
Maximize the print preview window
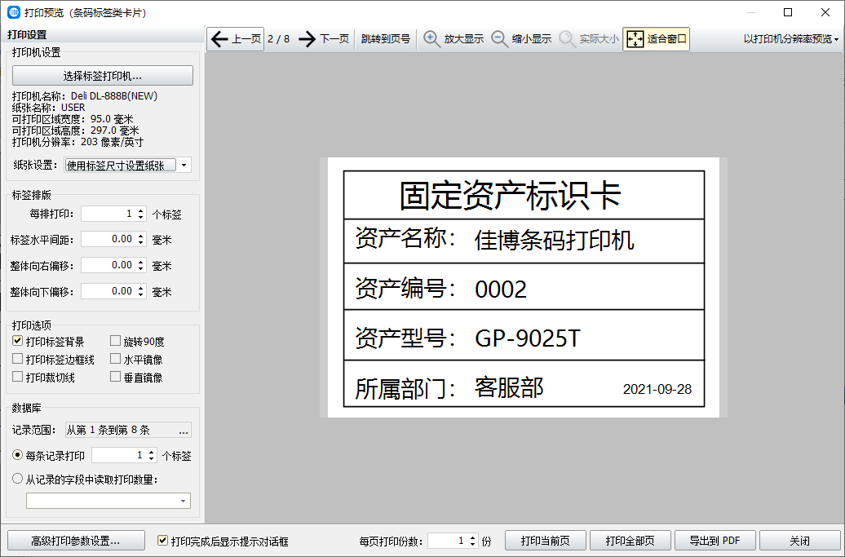click(x=788, y=12)
